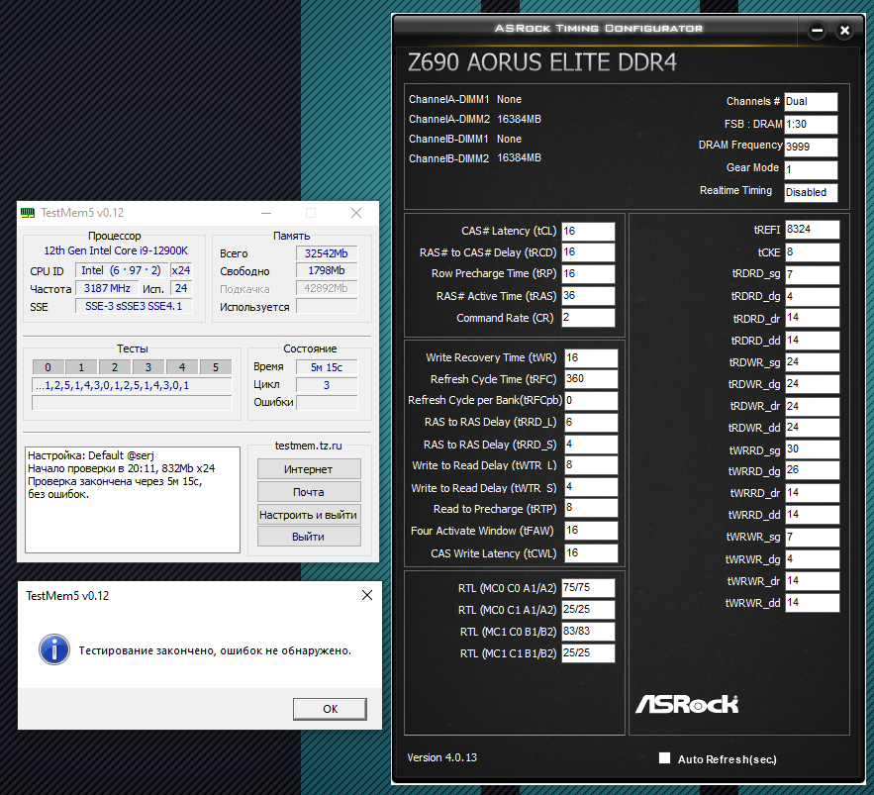This screenshot has height=795, width=874.
Task: Select test 4 box in Тесты
Action: coord(182,367)
